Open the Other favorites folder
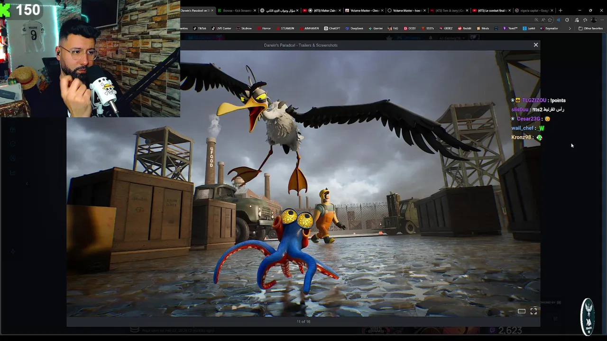Screen dimensions: 607x341 (x=590, y=28)
